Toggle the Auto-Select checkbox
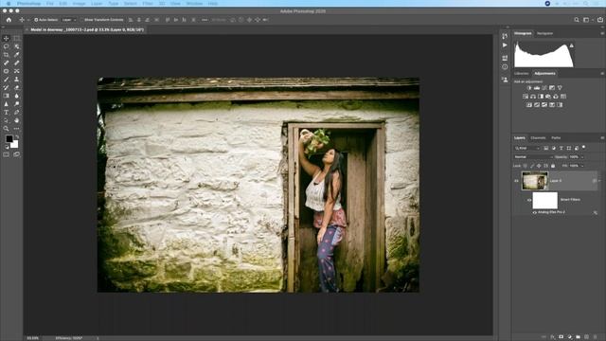The width and height of the screenshot is (606, 341). (x=36, y=20)
